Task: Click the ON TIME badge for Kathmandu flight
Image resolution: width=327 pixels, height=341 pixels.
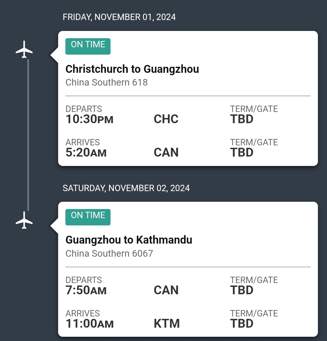Action: pyautogui.click(x=88, y=217)
